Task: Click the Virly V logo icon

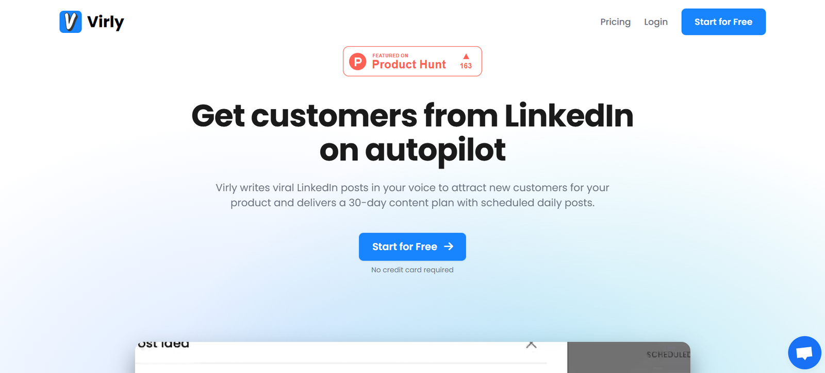Action: pos(71,22)
